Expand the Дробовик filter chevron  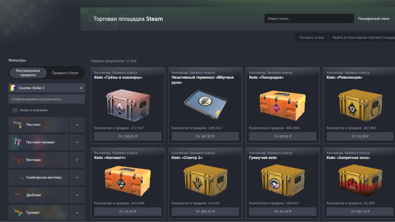pyautogui.click(x=77, y=195)
